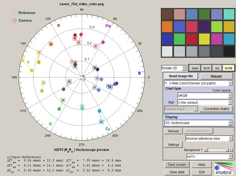Screen dimensions: 236x176
Task: Select the black grayscale patch
Action: [229, 52]
